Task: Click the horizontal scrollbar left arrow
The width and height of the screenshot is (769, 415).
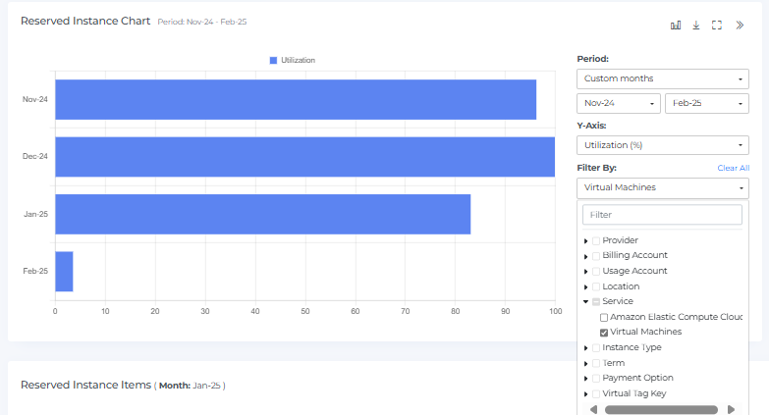Action: point(593,409)
